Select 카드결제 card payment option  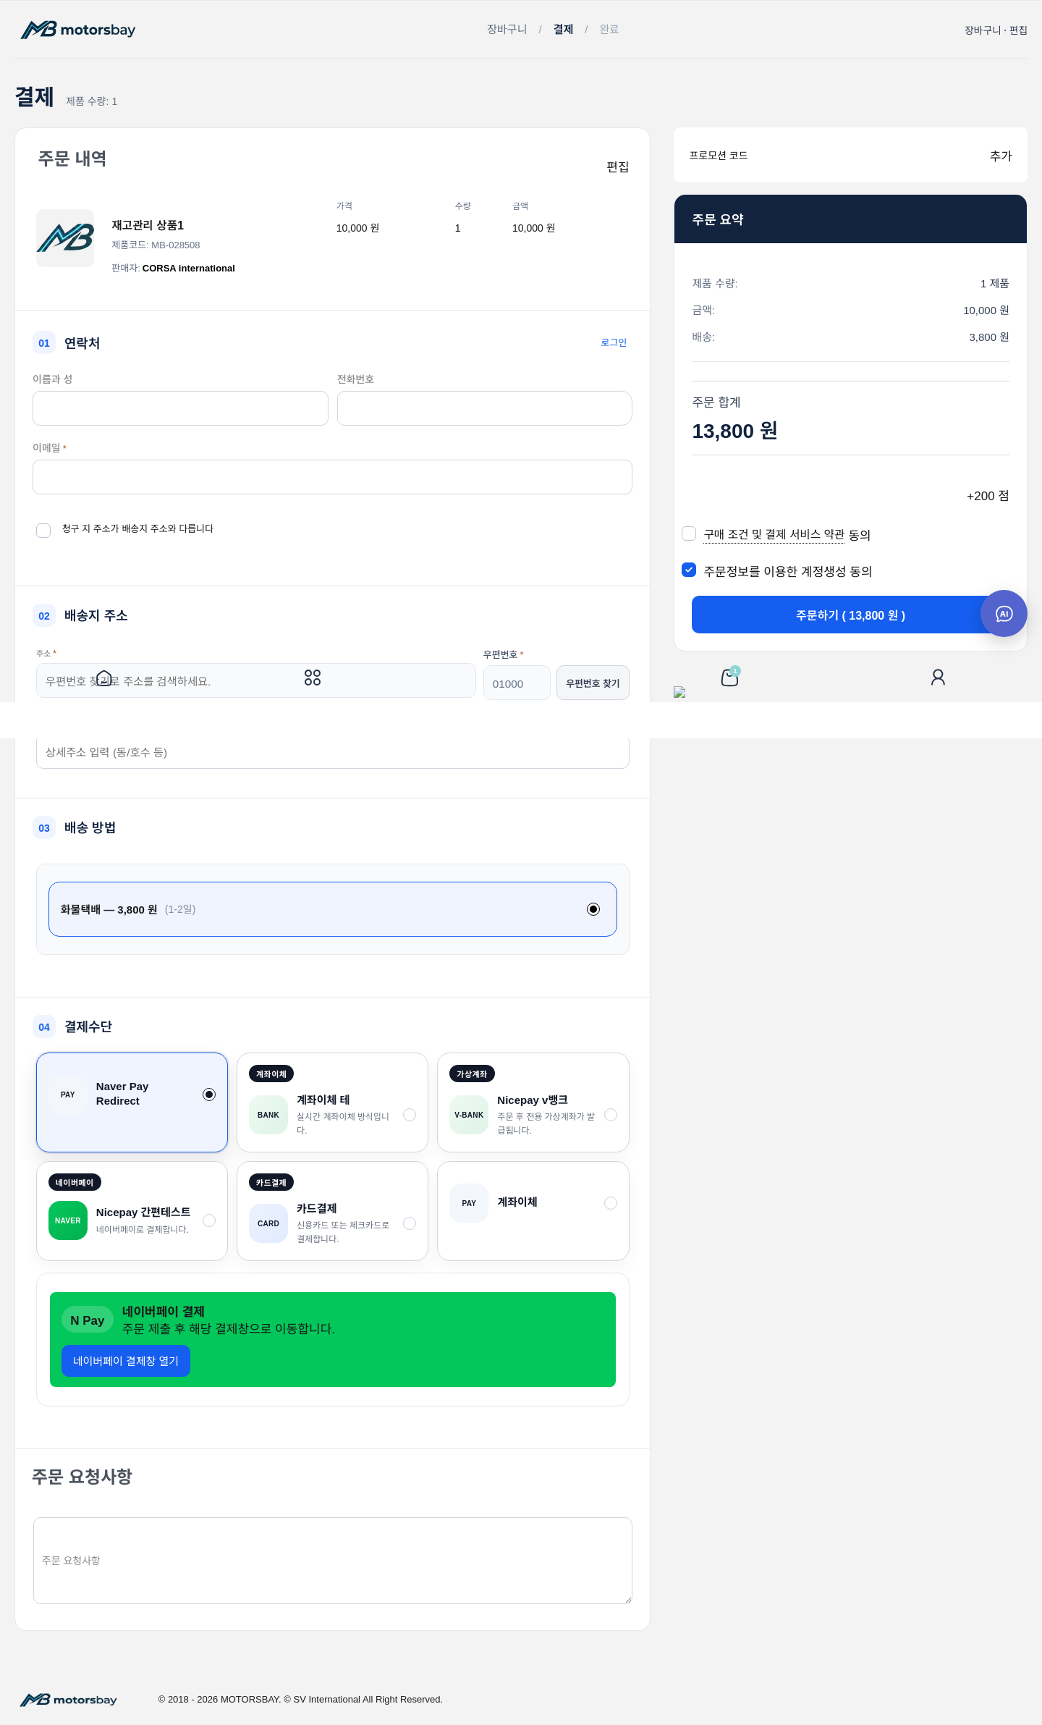(333, 1211)
